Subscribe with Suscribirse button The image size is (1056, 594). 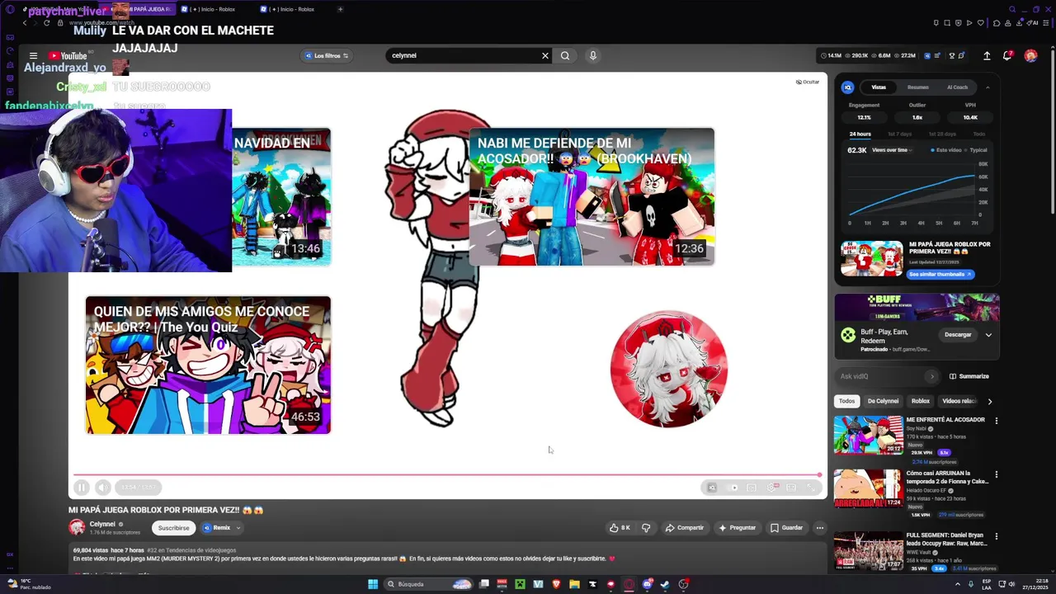173,528
